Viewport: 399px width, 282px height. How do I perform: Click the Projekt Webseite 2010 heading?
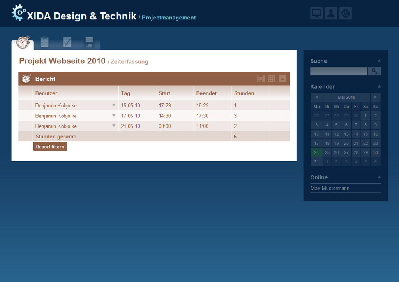[x=62, y=61]
